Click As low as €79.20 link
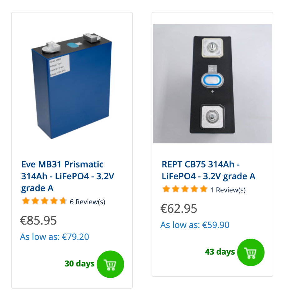282x293 pixels. click(x=55, y=237)
